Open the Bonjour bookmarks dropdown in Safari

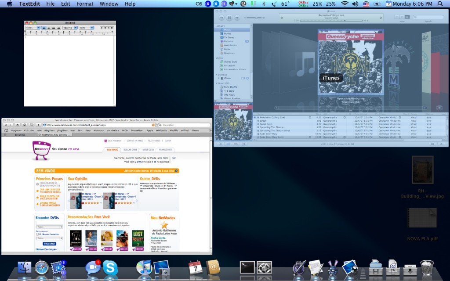(16, 130)
